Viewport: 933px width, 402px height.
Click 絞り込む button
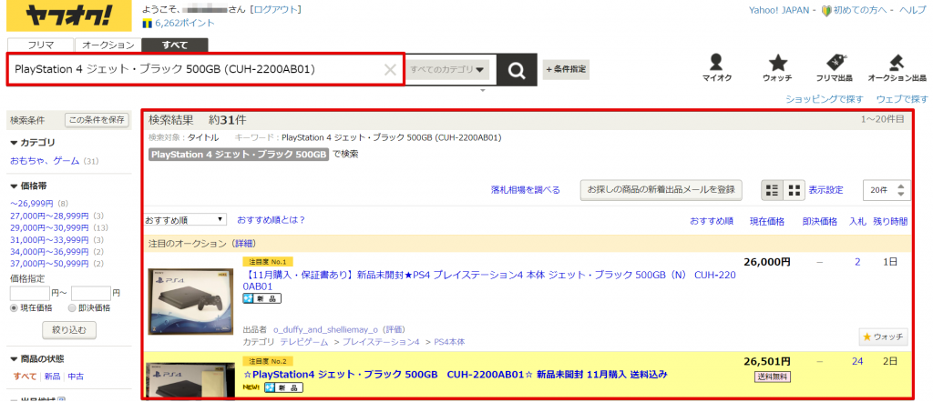[69, 329]
